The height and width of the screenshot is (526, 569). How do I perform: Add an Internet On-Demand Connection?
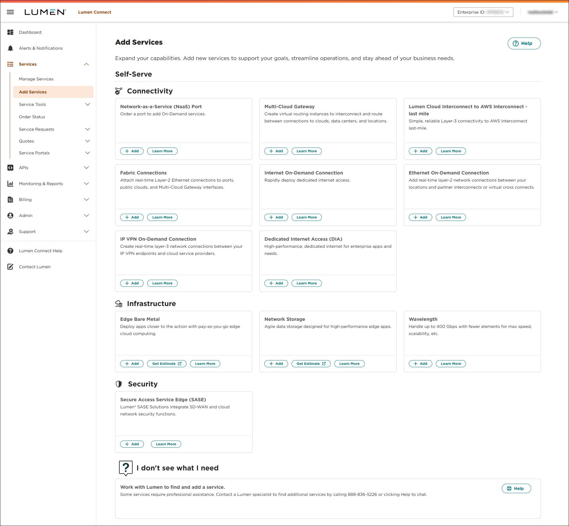[x=276, y=217]
